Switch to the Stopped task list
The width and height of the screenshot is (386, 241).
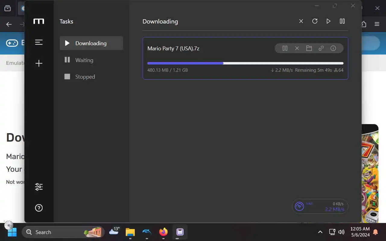pos(91,77)
